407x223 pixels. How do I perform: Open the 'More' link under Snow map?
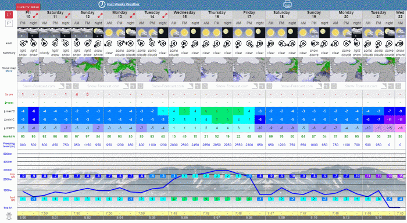(x=9, y=71)
